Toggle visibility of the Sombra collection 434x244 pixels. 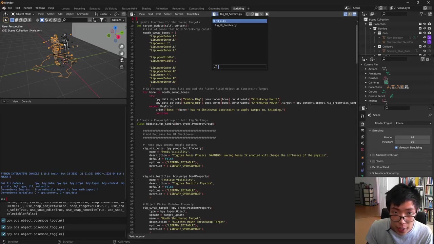[x=425, y=28]
